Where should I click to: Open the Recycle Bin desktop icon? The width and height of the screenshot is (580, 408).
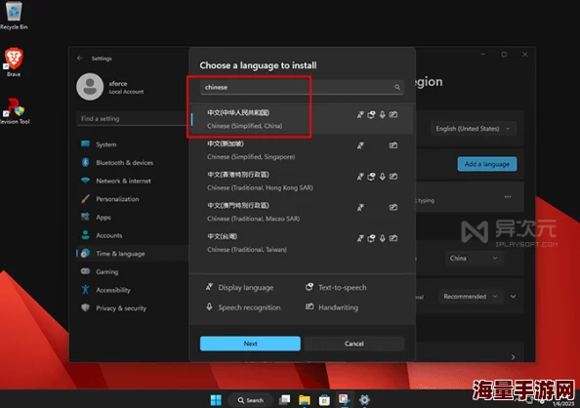tap(14, 15)
